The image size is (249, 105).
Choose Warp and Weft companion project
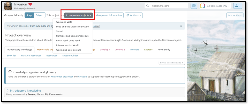(x=64, y=22)
